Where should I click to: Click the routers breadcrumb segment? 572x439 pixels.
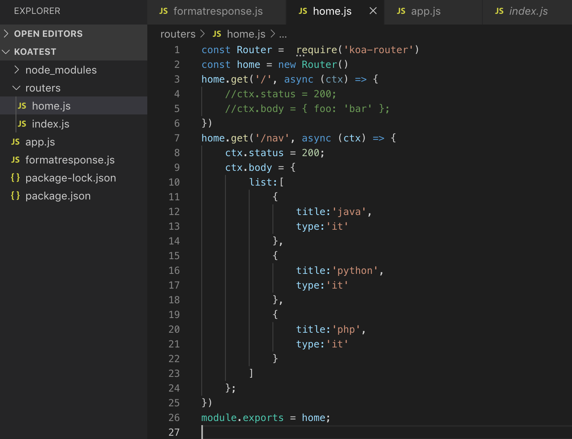(x=178, y=34)
